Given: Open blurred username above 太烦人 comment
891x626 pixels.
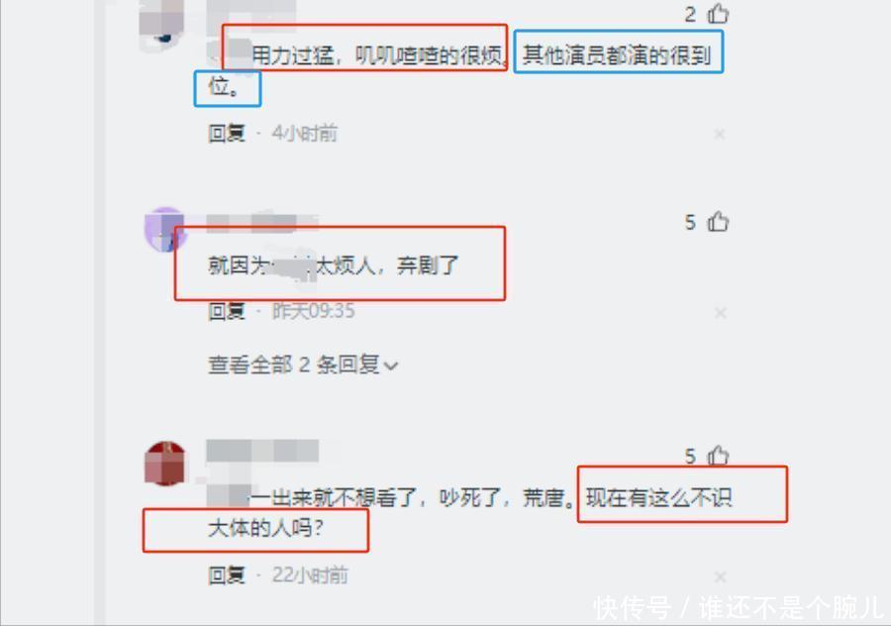Looking at the screenshot, I should [262, 223].
